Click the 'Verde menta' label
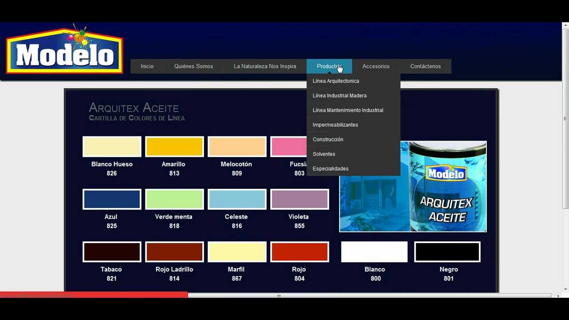Viewport: 569px width, 320px height. point(174,216)
